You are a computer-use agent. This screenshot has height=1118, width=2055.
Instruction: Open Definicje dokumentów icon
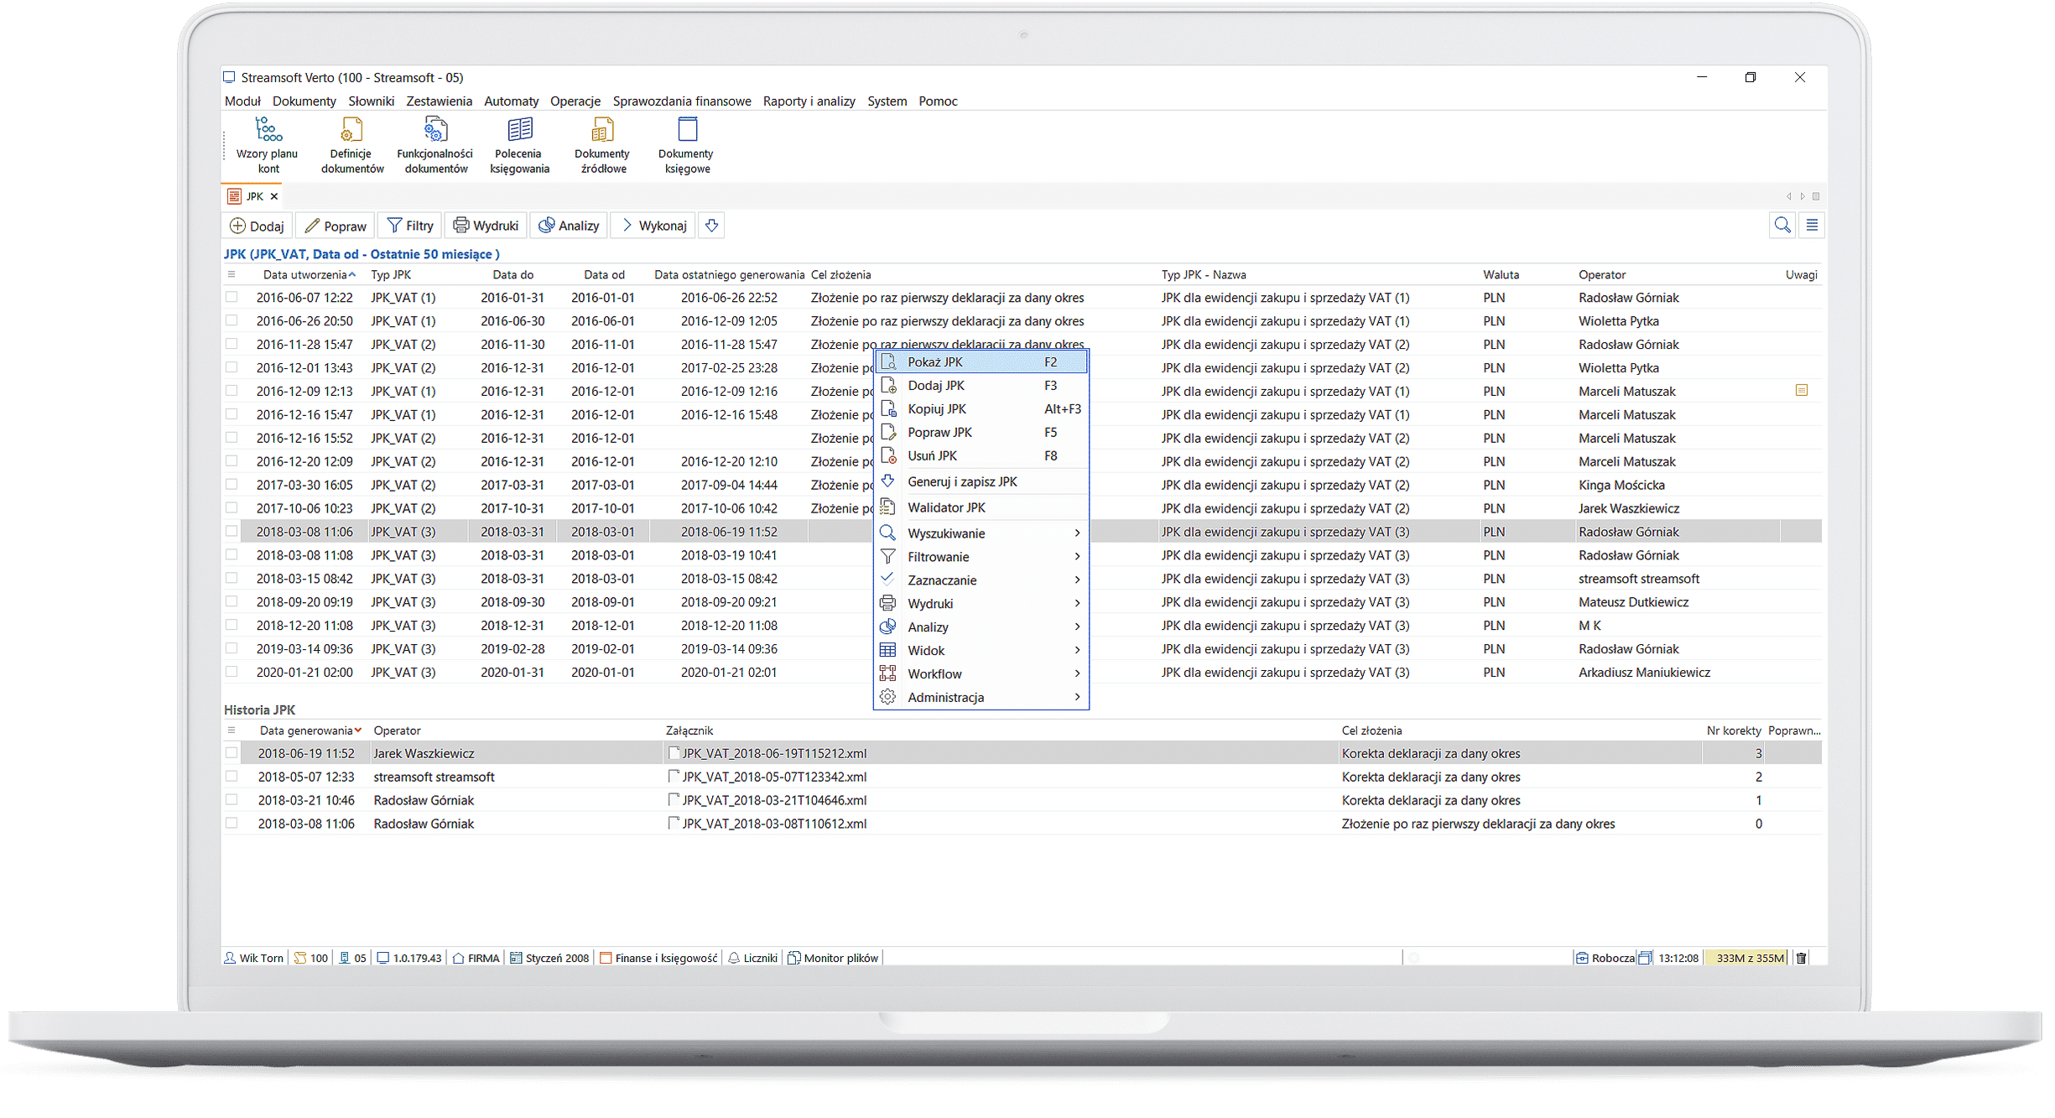coord(351,145)
